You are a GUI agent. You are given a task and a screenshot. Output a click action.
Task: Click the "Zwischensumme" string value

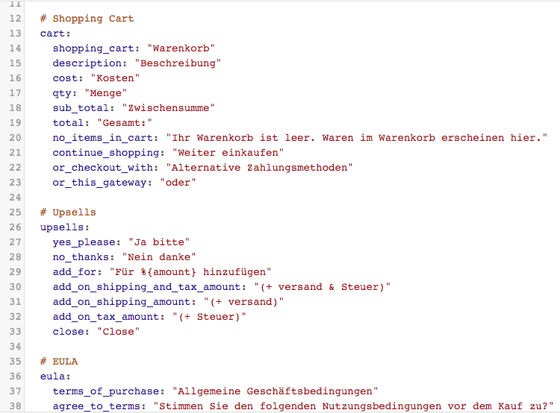(168, 108)
